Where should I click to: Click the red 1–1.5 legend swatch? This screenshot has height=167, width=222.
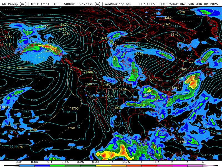[149, 166]
